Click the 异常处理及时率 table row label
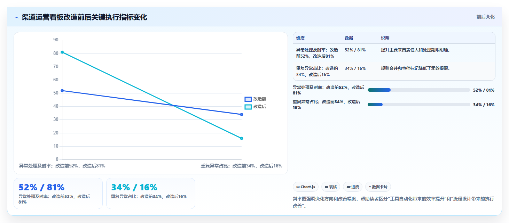 click(317, 53)
